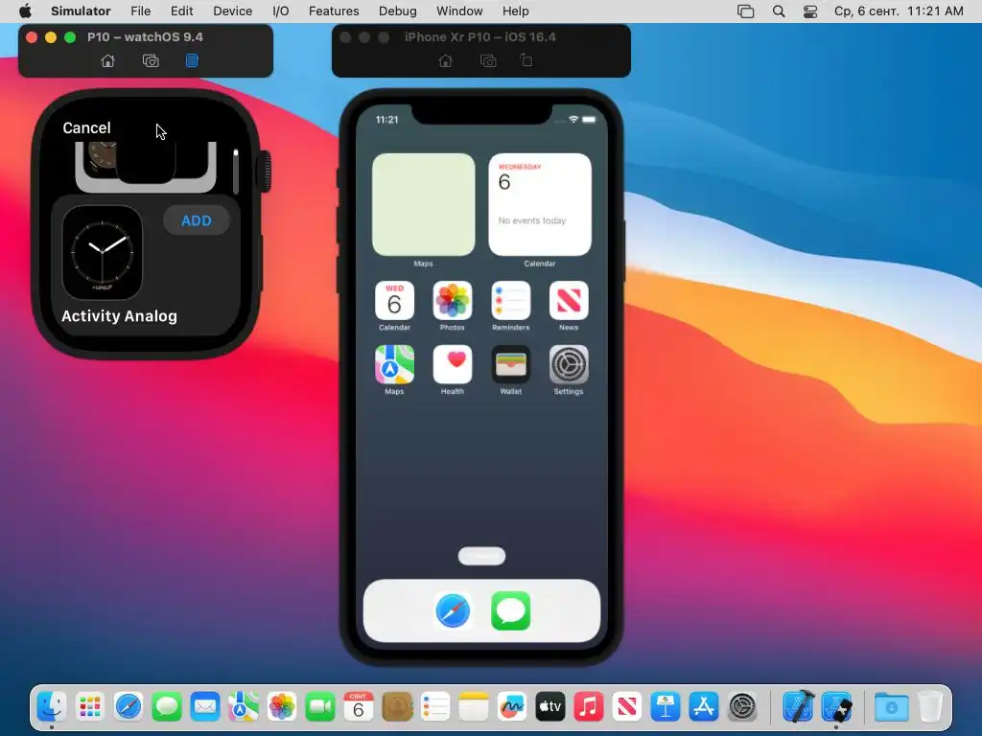Open Keynote from the Dock

pyautogui.click(x=666, y=707)
